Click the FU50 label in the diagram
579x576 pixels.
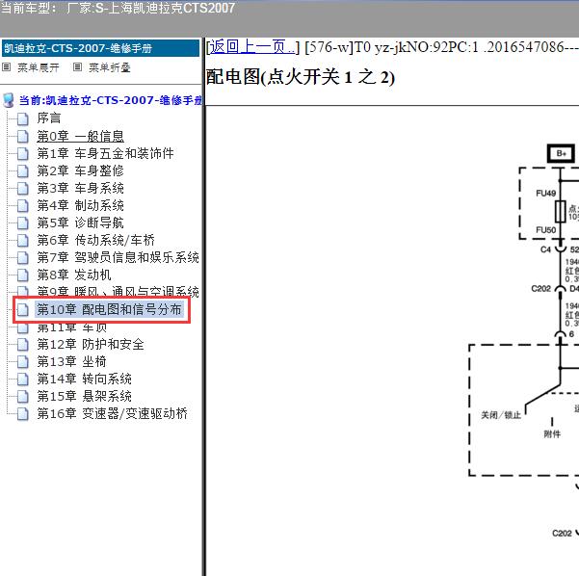coord(546,230)
